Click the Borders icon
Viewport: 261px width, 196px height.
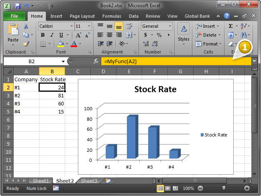click(43, 44)
